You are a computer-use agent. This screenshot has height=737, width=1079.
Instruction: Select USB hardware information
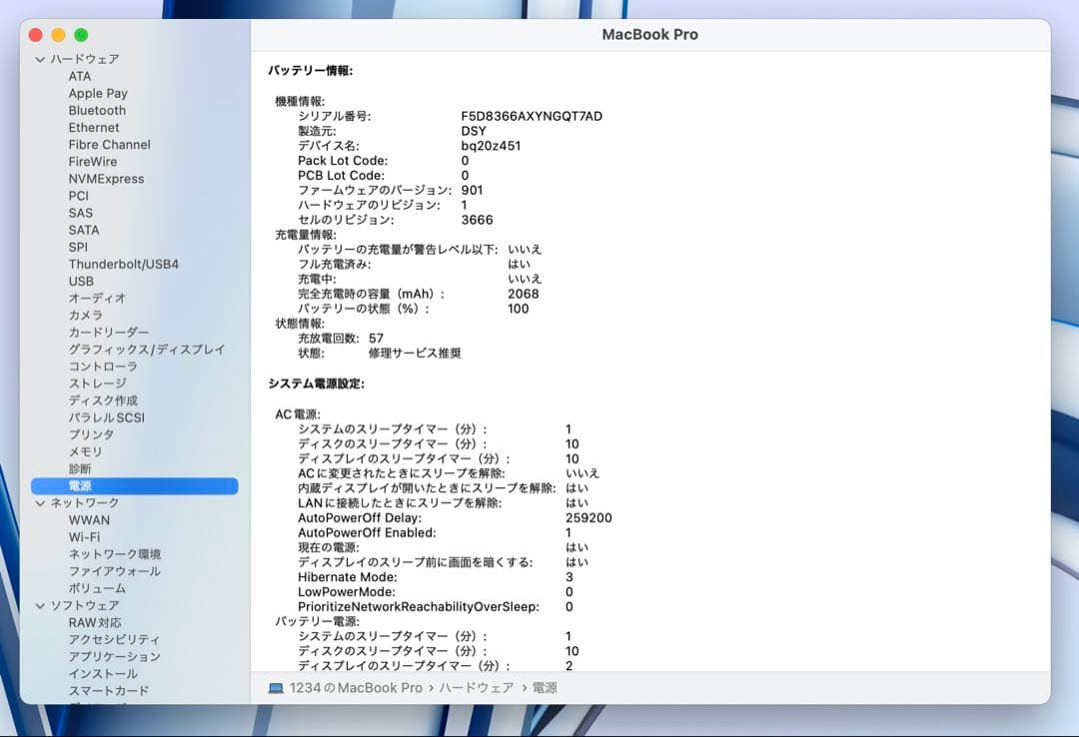click(x=81, y=282)
